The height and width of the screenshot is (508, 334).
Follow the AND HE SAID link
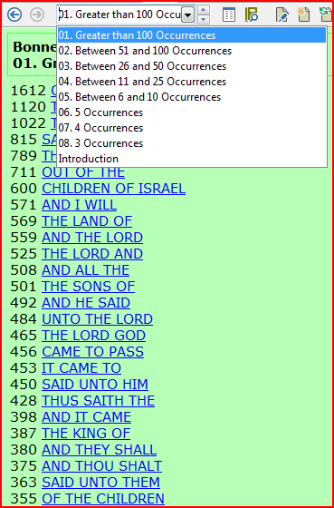pos(86,303)
